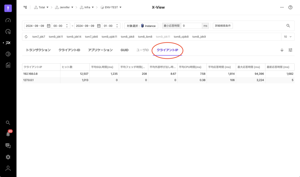
Task: Toggle the tom7_jdk7 instance filter
Action: pos(39,37)
